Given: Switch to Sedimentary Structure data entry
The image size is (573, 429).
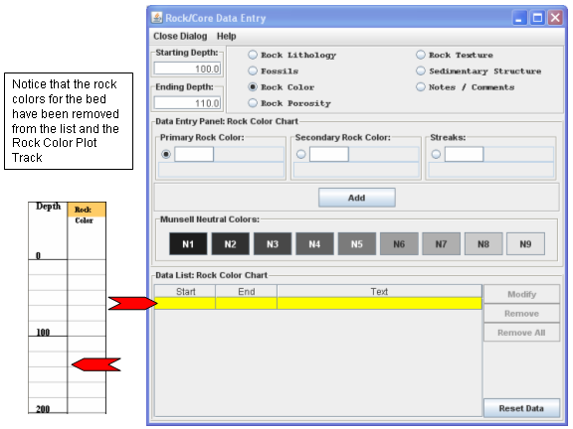Looking at the screenshot, I should tap(421, 71).
